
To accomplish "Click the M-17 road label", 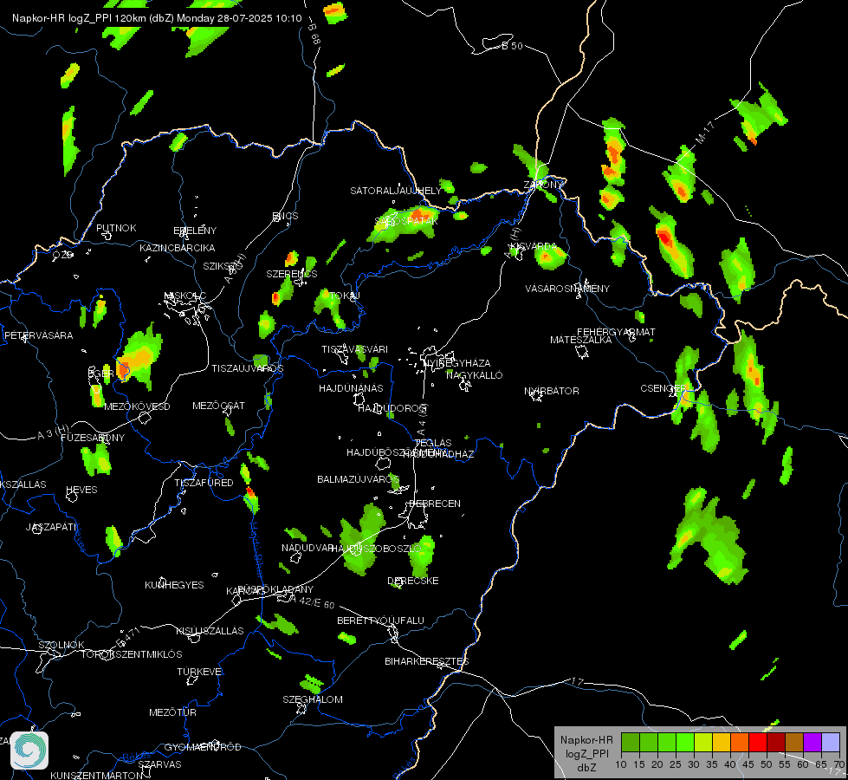I will click(x=705, y=133).
